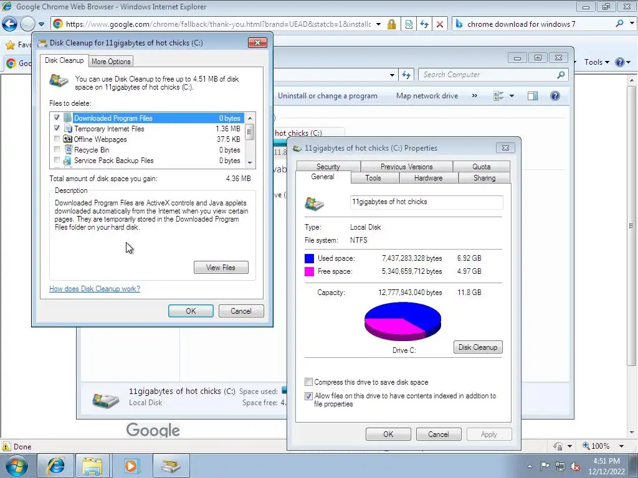Click the Internet Explorer Back button
This screenshot has width=638, height=478.
tap(10, 24)
